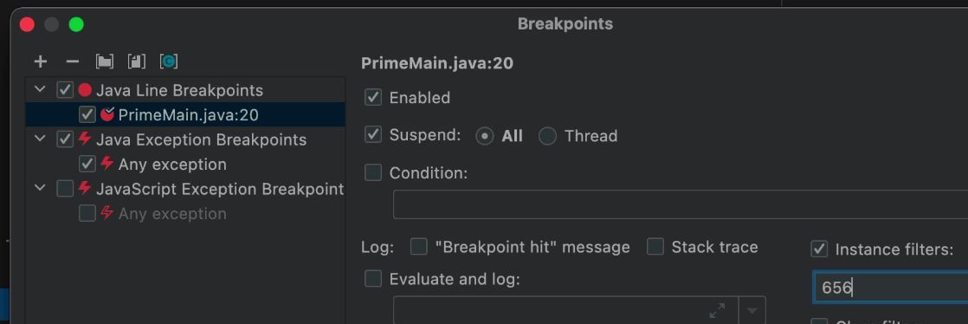The width and height of the screenshot is (968, 324).
Task: Select the Thread suspend radio button
Action: (x=547, y=136)
